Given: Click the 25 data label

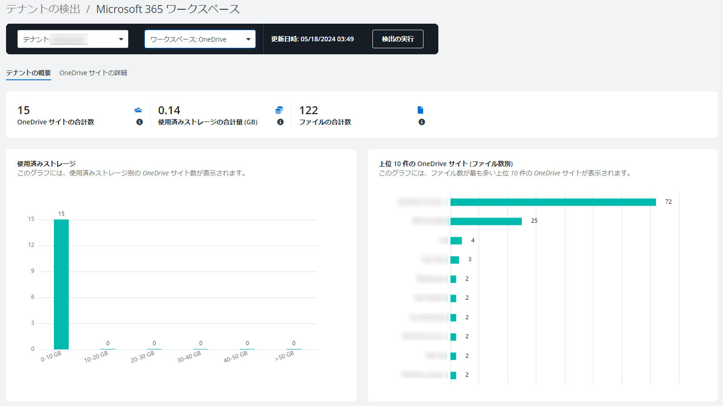Looking at the screenshot, I should pyautogui.click(x=534, y=221).
